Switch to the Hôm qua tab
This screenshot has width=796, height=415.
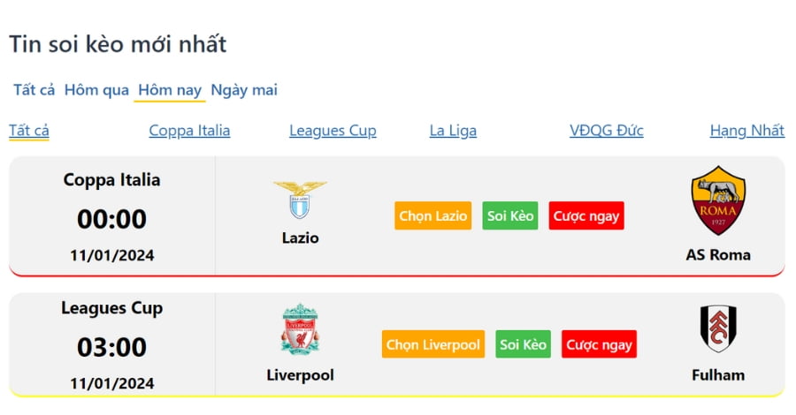click(x=96, y=90)
